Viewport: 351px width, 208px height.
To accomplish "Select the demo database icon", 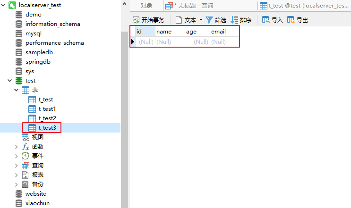I will tap(19, 15).
